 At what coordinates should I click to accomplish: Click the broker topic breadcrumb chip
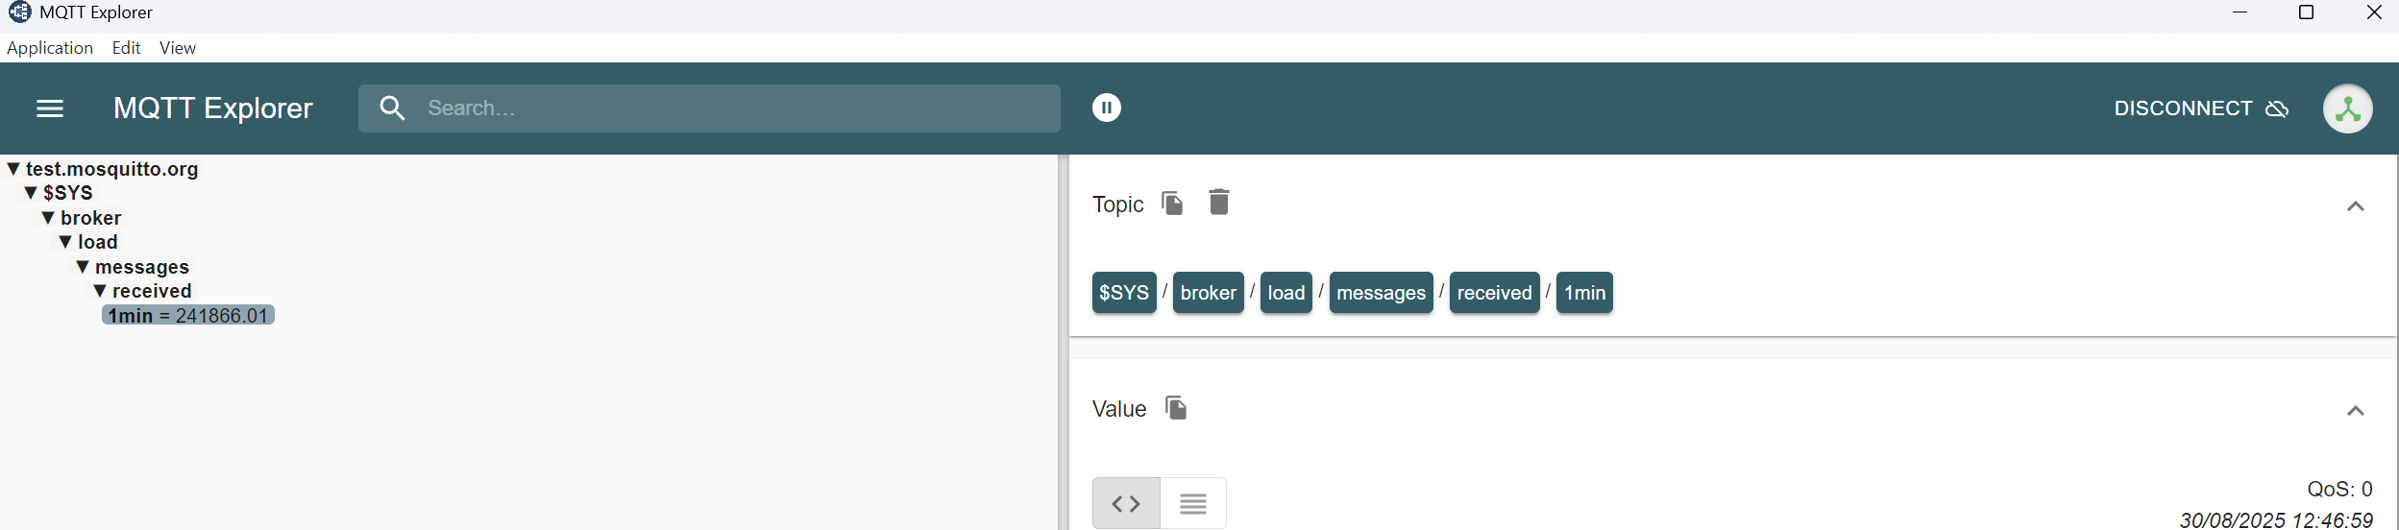pos(1209,293)
